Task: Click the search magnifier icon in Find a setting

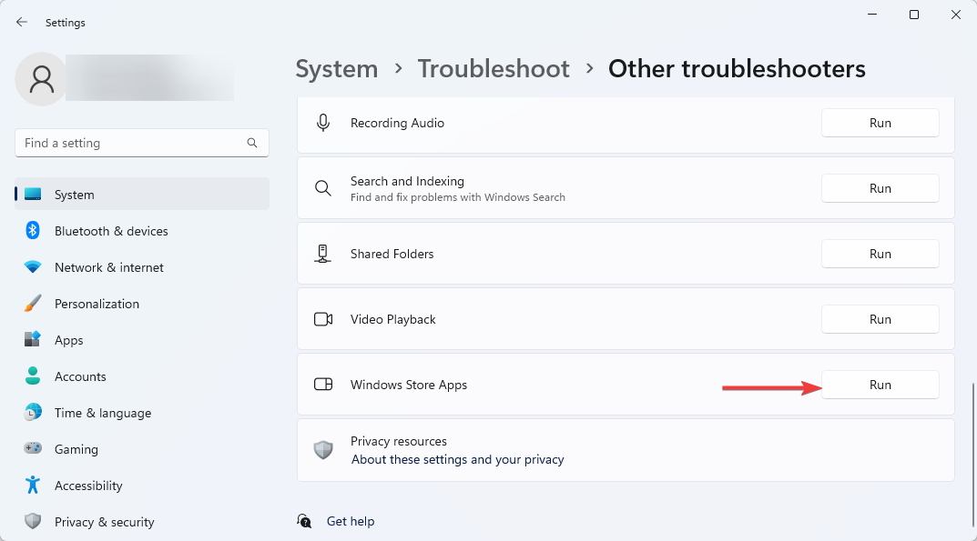Action: [x=251, y=143]
